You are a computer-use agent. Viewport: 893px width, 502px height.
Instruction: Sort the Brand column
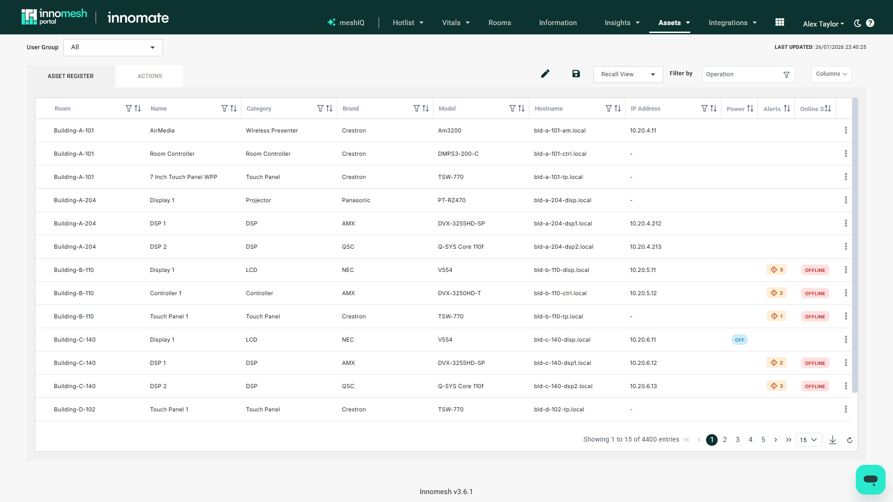pos(426,108)
